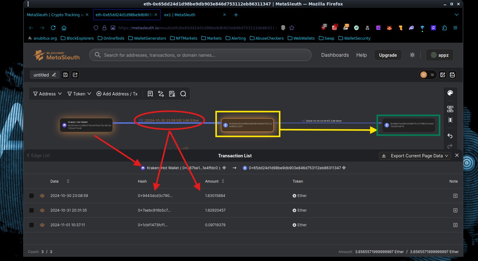Open the transaction search list icon
This screenshot has width=478, height=261.
click(172, 94)
